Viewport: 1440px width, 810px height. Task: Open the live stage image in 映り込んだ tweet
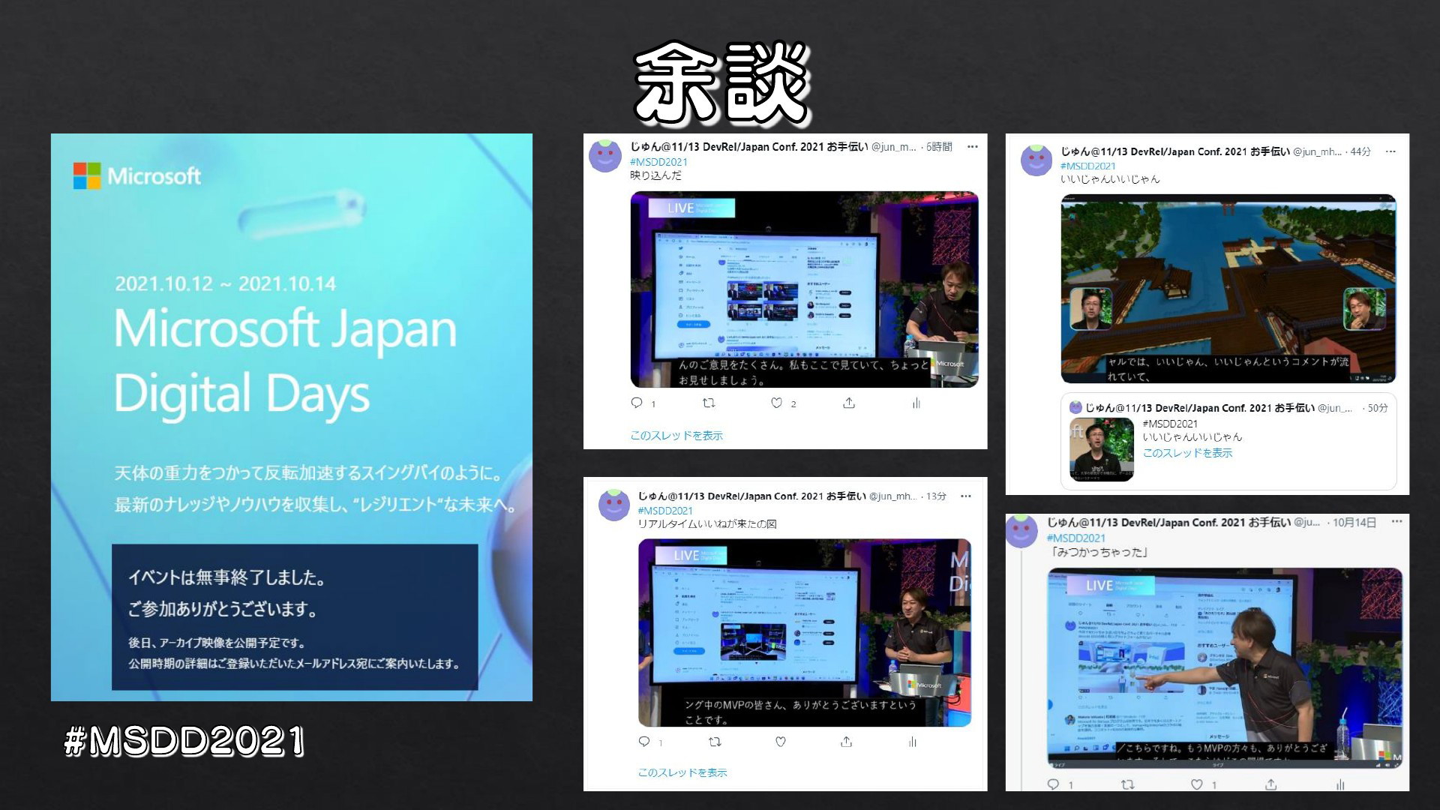(x=804, y=289)
